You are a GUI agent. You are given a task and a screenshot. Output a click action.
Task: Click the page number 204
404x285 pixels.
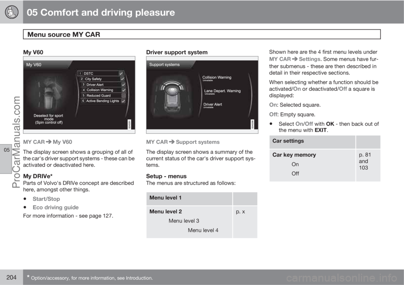point(11,277)
